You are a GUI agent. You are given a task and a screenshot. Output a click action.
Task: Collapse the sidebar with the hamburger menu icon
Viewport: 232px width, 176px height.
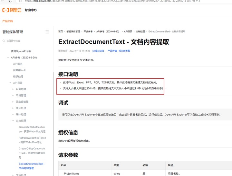47,32
